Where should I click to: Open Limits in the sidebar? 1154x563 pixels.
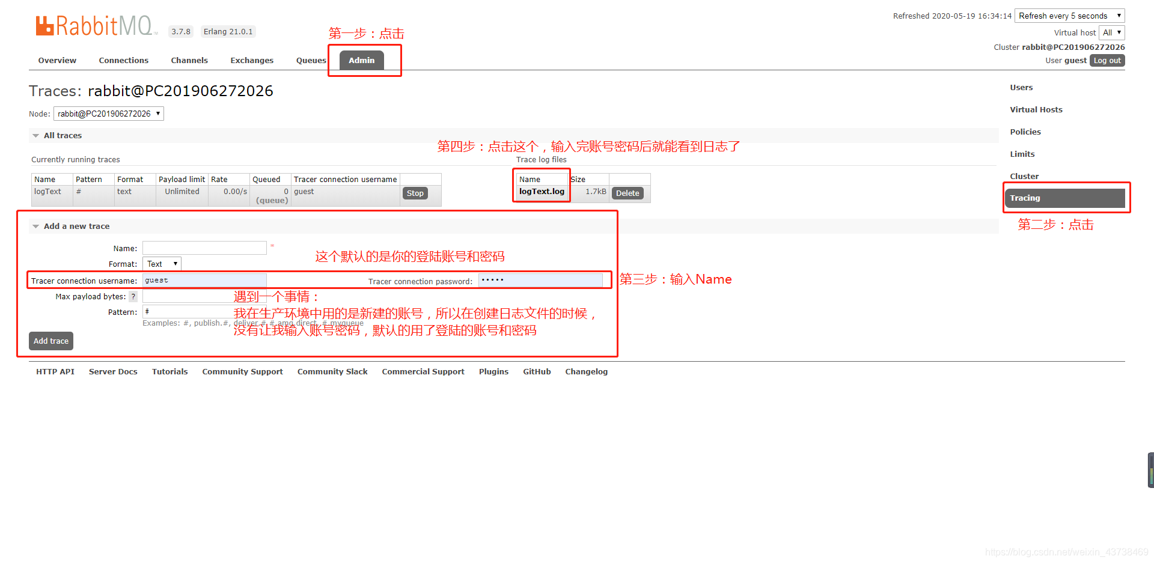1022,154
